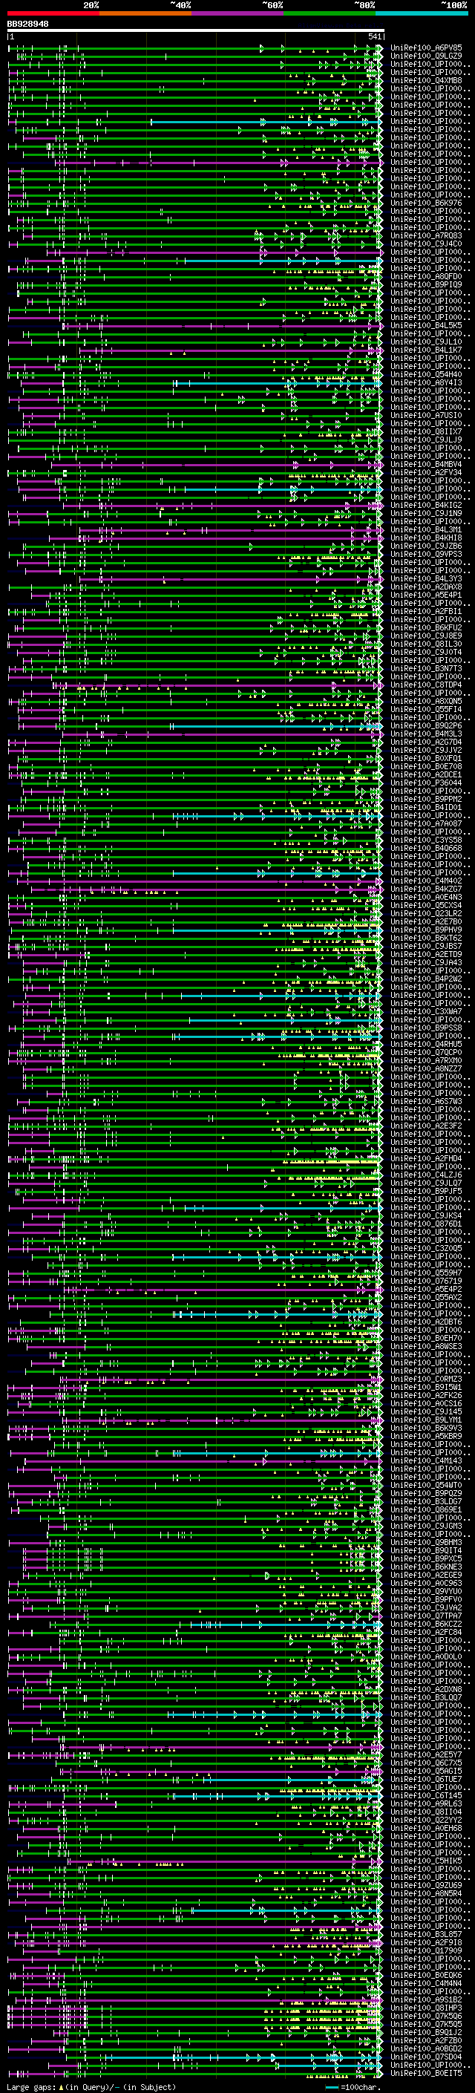Select the UniRef100_C0RMZ3 entry

click(x=426, y=1379)
